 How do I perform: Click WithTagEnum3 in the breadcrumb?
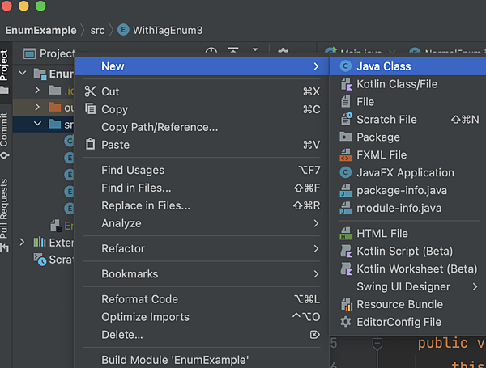(168, 31)
